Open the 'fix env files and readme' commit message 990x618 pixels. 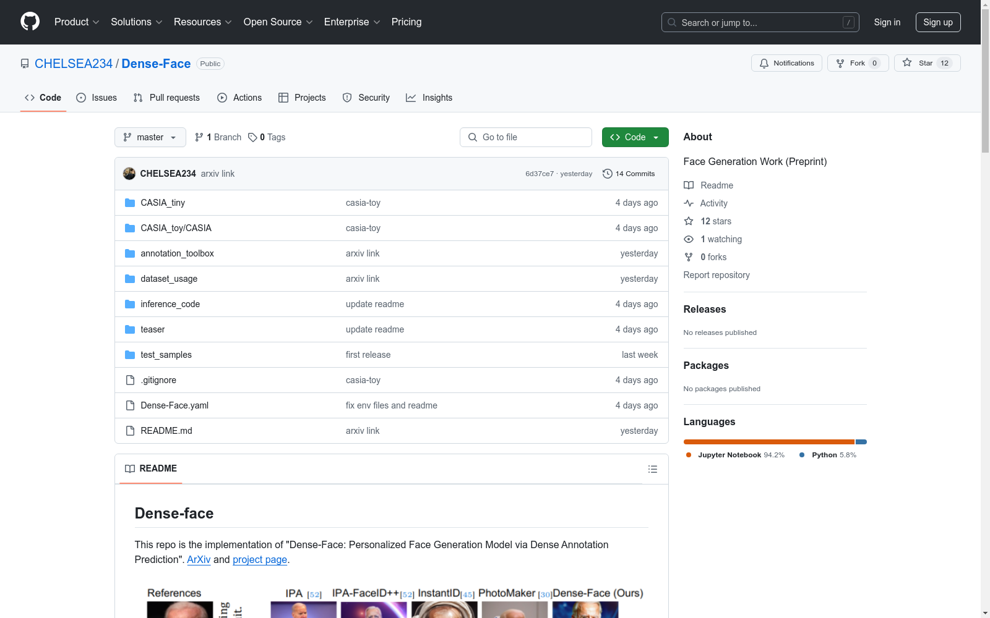(x=392, y=405)
